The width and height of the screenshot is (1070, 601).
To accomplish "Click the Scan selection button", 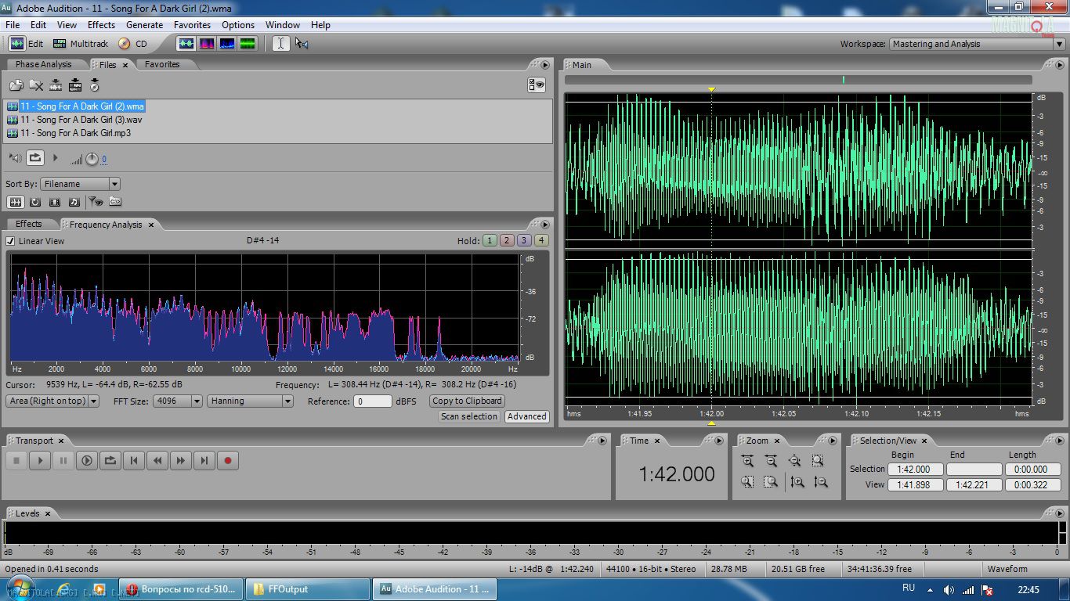I will [468, 416].
